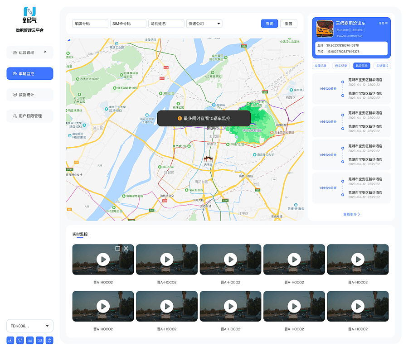Screen dimensions: 408x351
Task: Click the 查询 search button
Action: click(269, 24)
